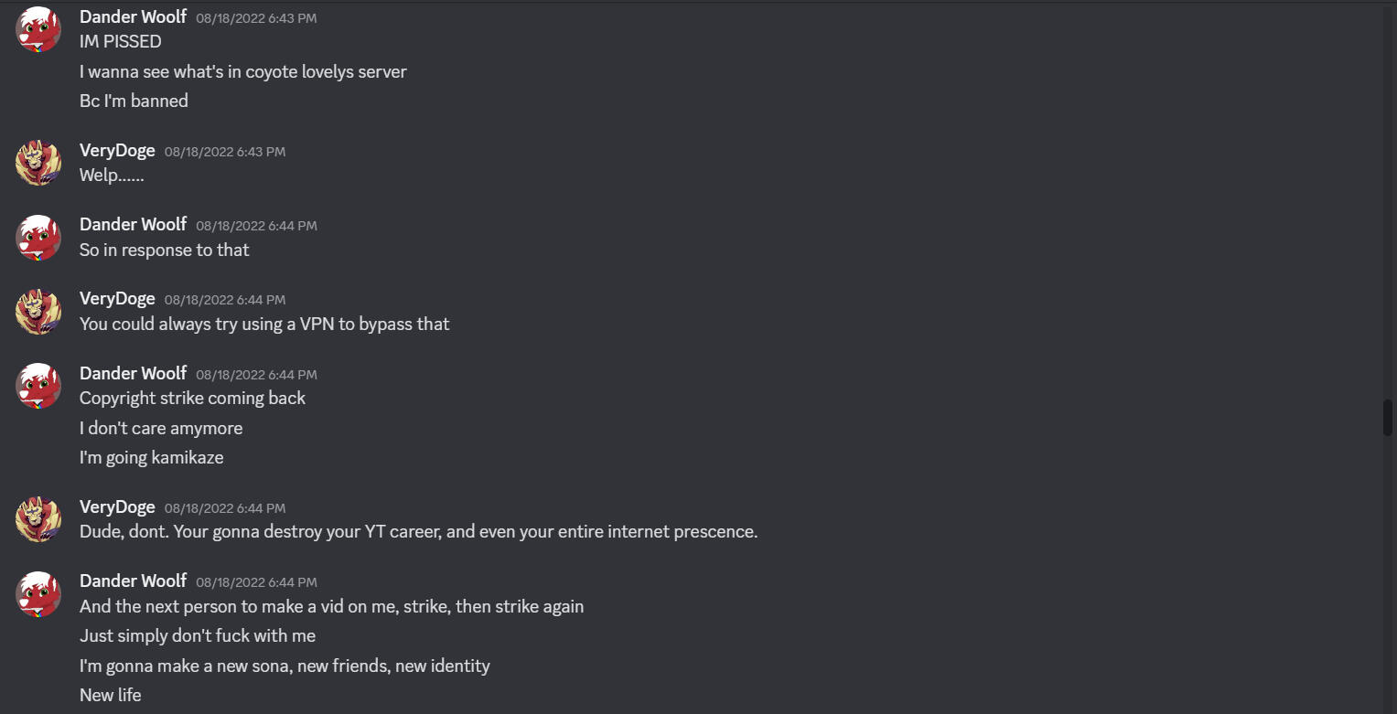
Task: Click the bottom Dander Woolf avatar
Action: pyautogui.click(x=38, y=593)
